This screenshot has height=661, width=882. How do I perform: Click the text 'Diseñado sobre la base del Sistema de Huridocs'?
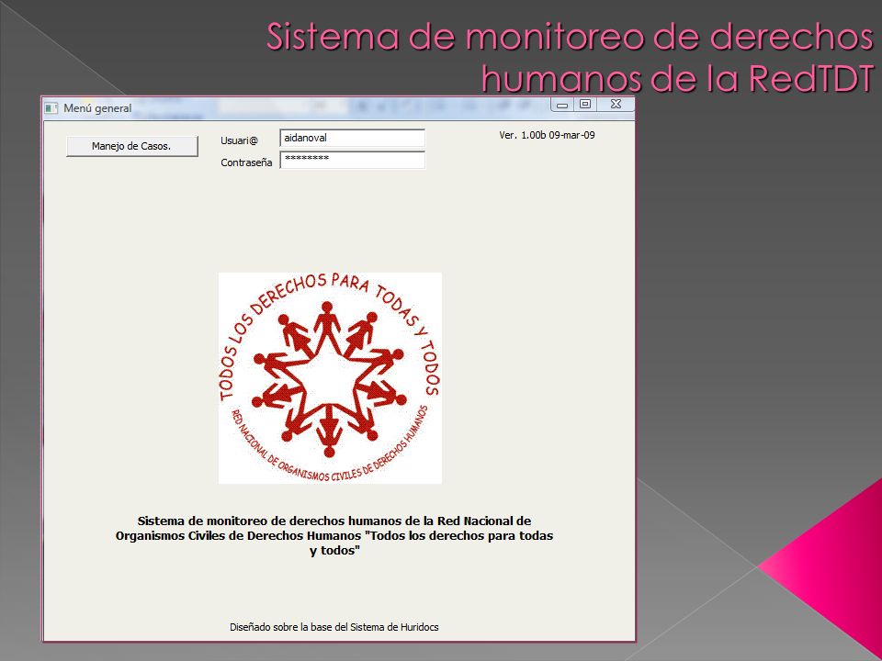tap(334, 627)
